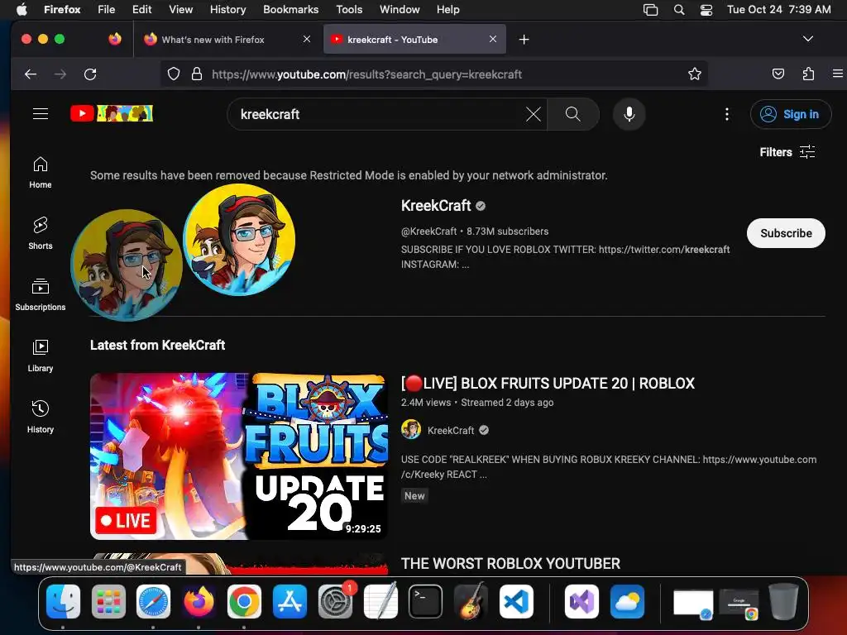
Task: Reload the current page
Action: (90, 74)
